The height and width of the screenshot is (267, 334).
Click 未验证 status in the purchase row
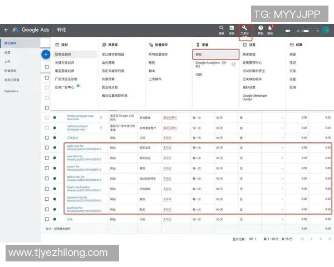pos(168,210)
